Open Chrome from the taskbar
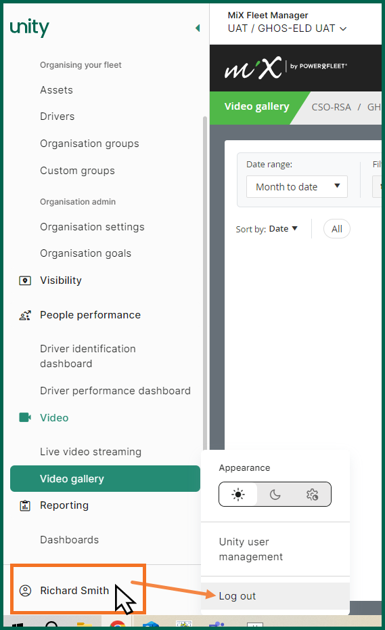 click(x=118, y=625)
